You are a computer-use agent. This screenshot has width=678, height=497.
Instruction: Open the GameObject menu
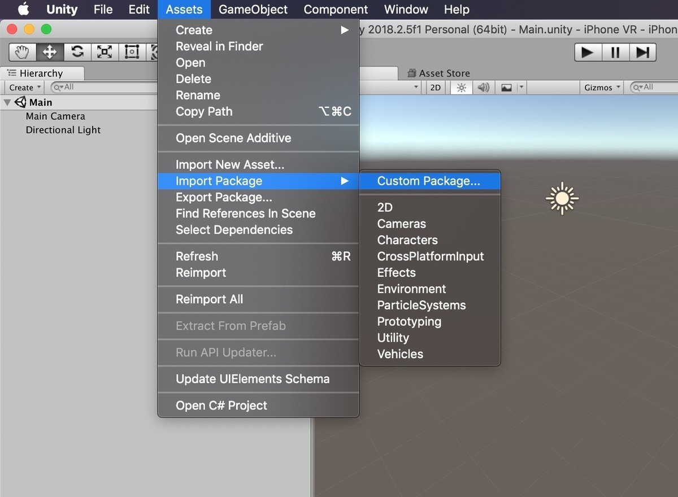point(253,10)
